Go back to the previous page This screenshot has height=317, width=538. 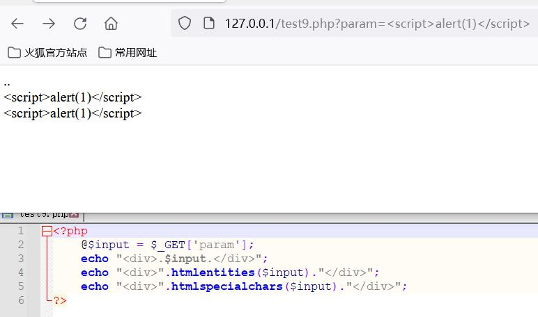tap(17, 24)
